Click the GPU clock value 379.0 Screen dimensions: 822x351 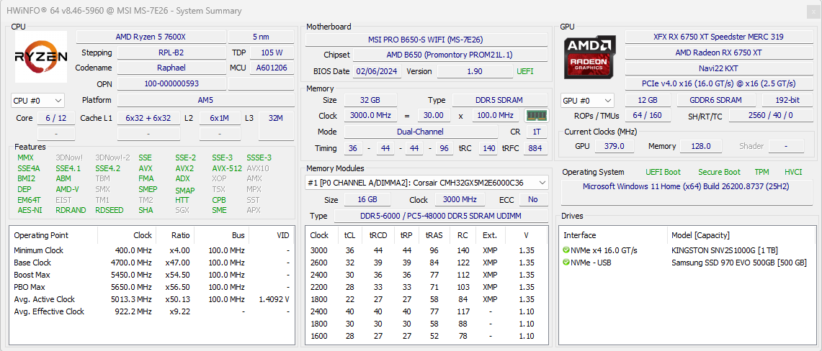tap(614, 147)
